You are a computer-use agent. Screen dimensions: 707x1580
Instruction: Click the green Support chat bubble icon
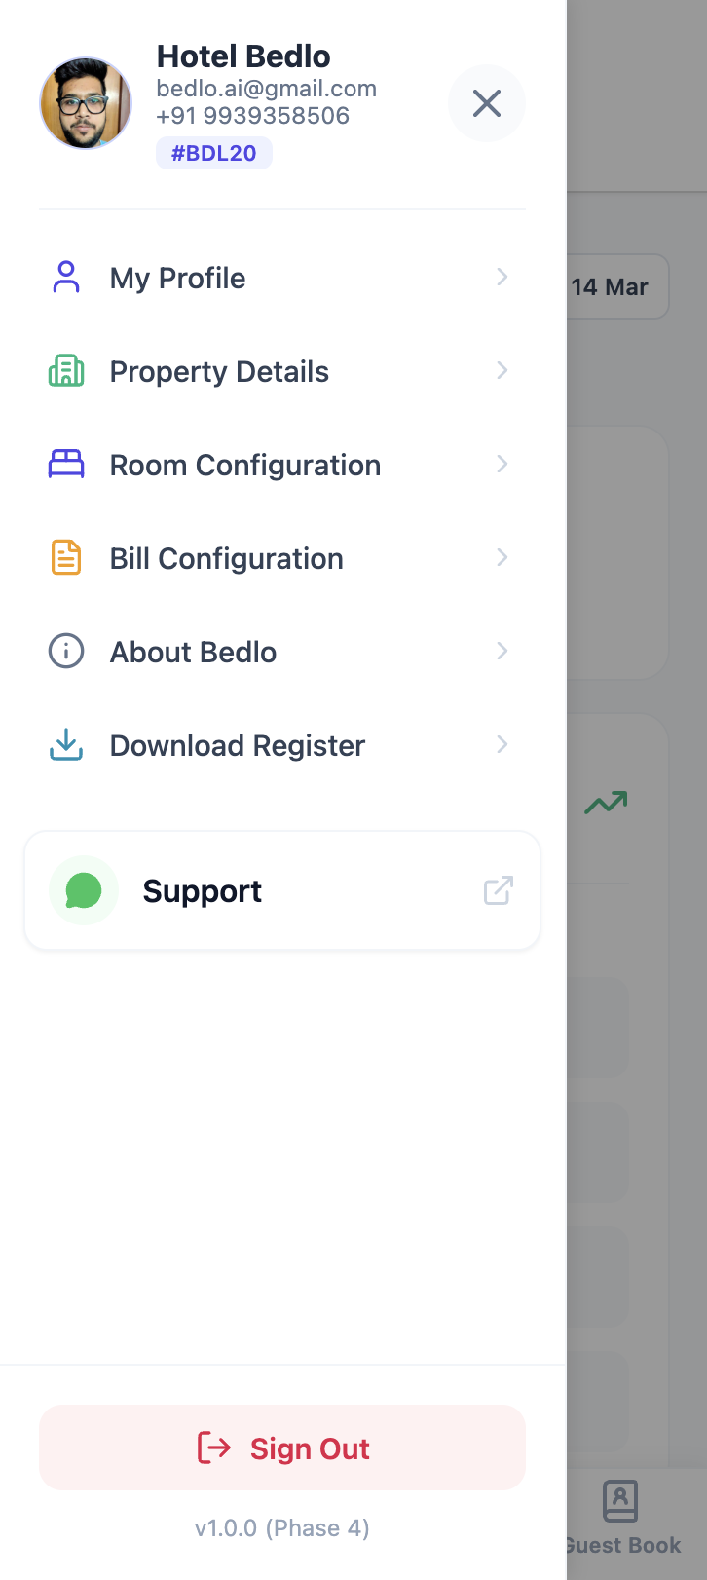tap(84, 890)
